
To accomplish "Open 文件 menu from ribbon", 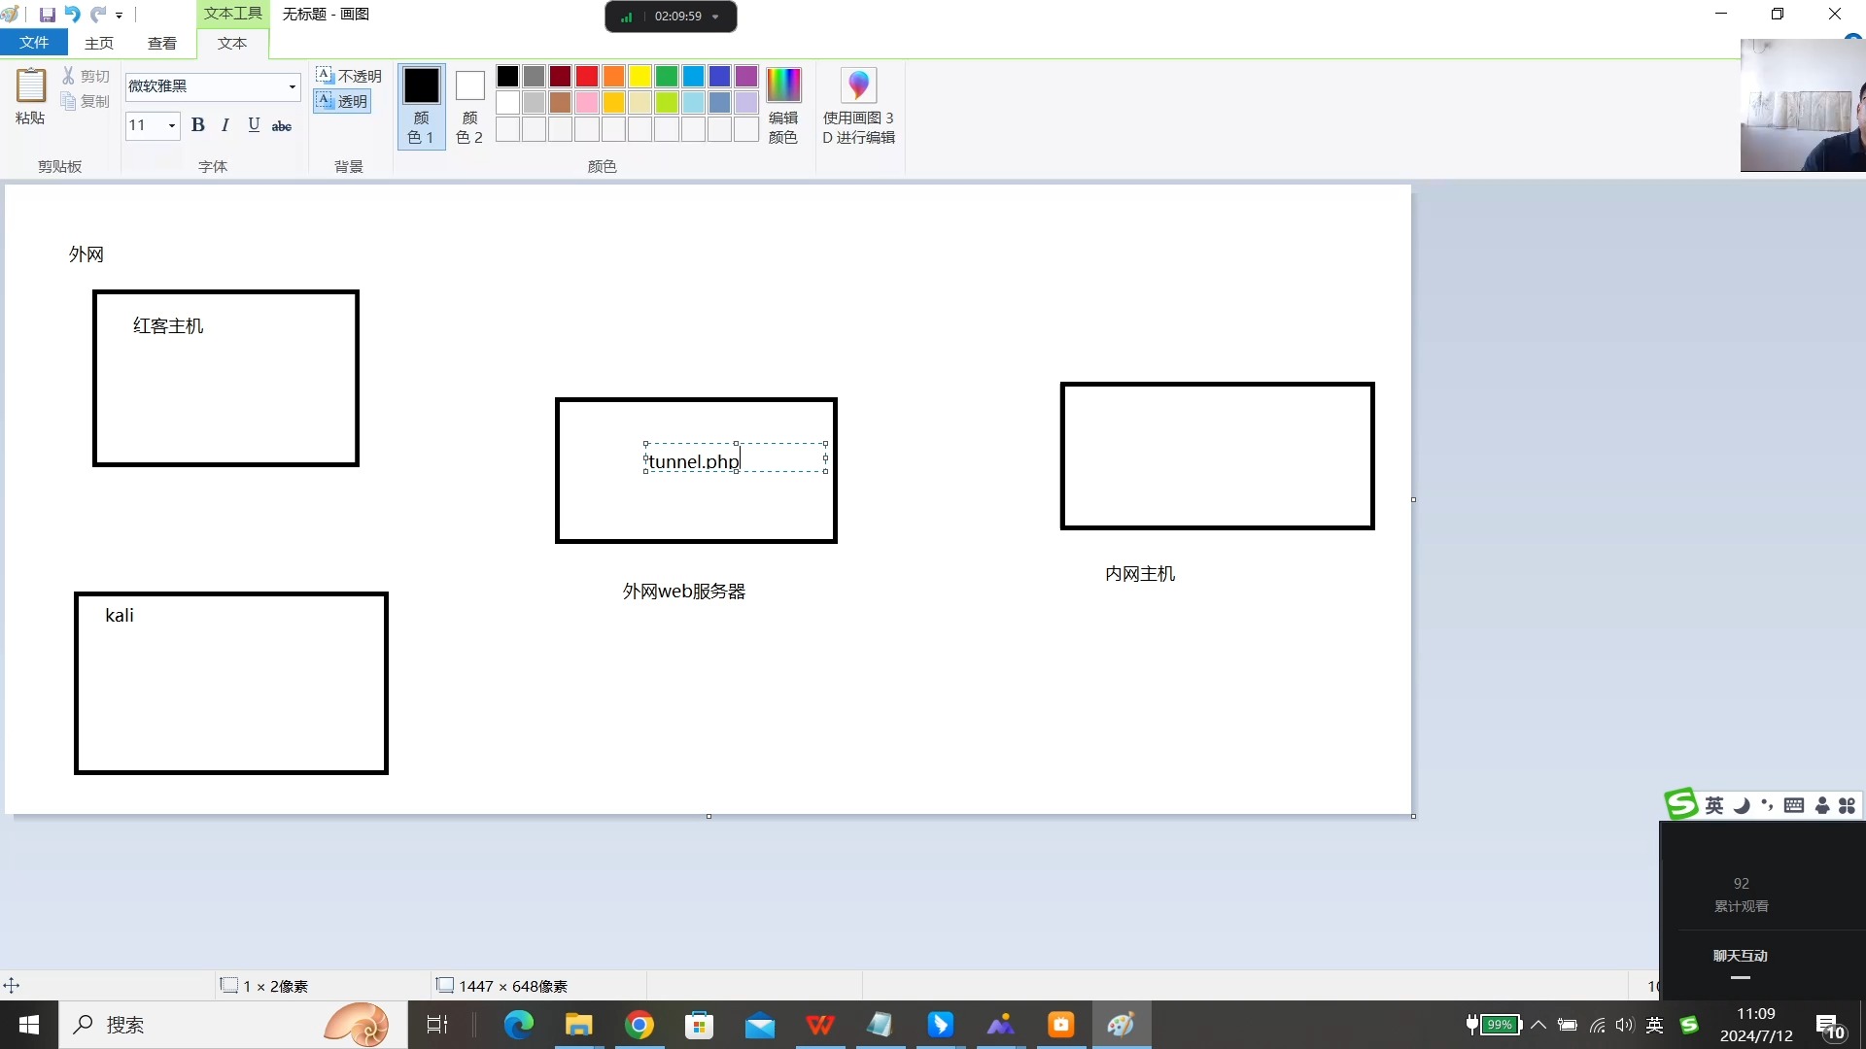I will pyautogui.click(x=35, y=43).
